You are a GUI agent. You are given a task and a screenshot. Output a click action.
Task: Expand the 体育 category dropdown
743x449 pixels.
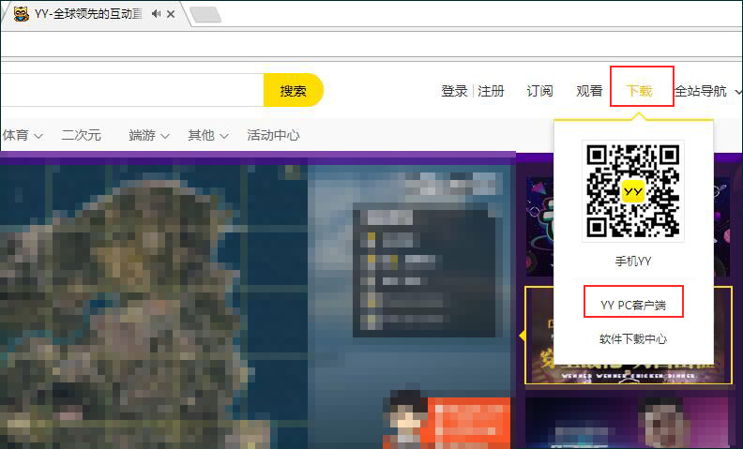pyautogui.click(x=23, y=136)
